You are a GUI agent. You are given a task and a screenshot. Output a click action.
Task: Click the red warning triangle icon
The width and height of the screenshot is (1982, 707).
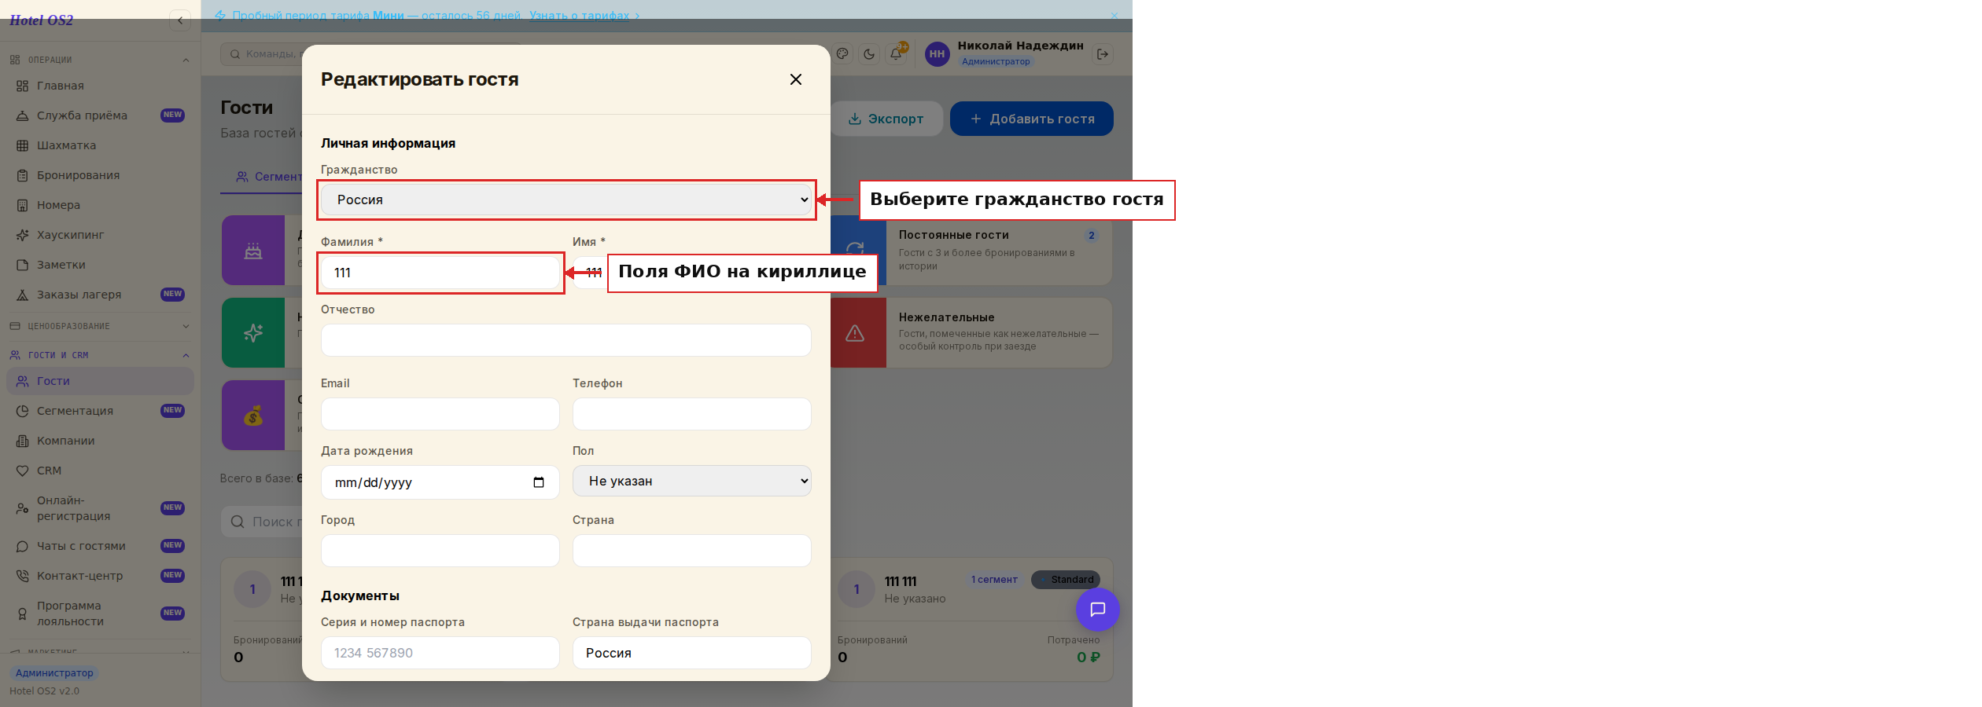[x=856, y=333]
